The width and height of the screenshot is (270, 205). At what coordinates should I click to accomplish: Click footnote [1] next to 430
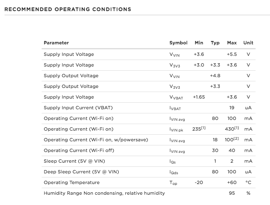[237, 128]
